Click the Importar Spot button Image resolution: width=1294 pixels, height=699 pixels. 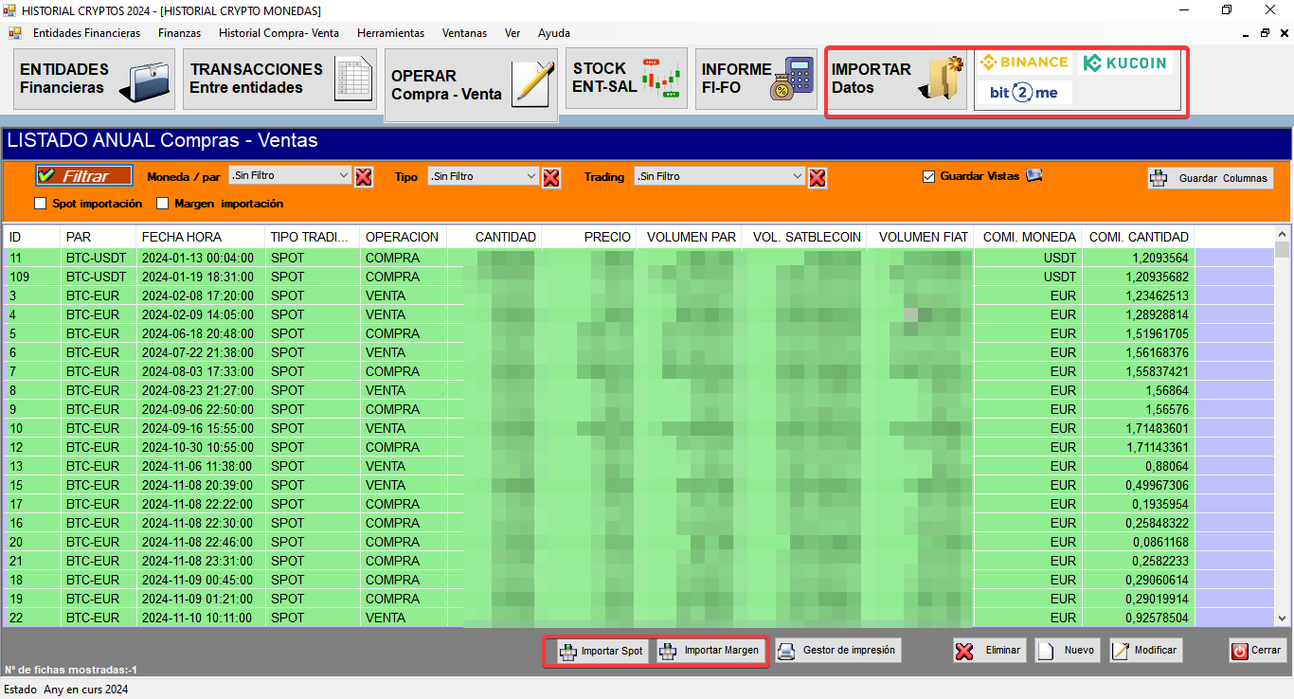click(x=602, y=651)
